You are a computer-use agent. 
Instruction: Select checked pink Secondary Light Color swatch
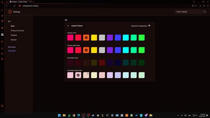pos(78,75)
